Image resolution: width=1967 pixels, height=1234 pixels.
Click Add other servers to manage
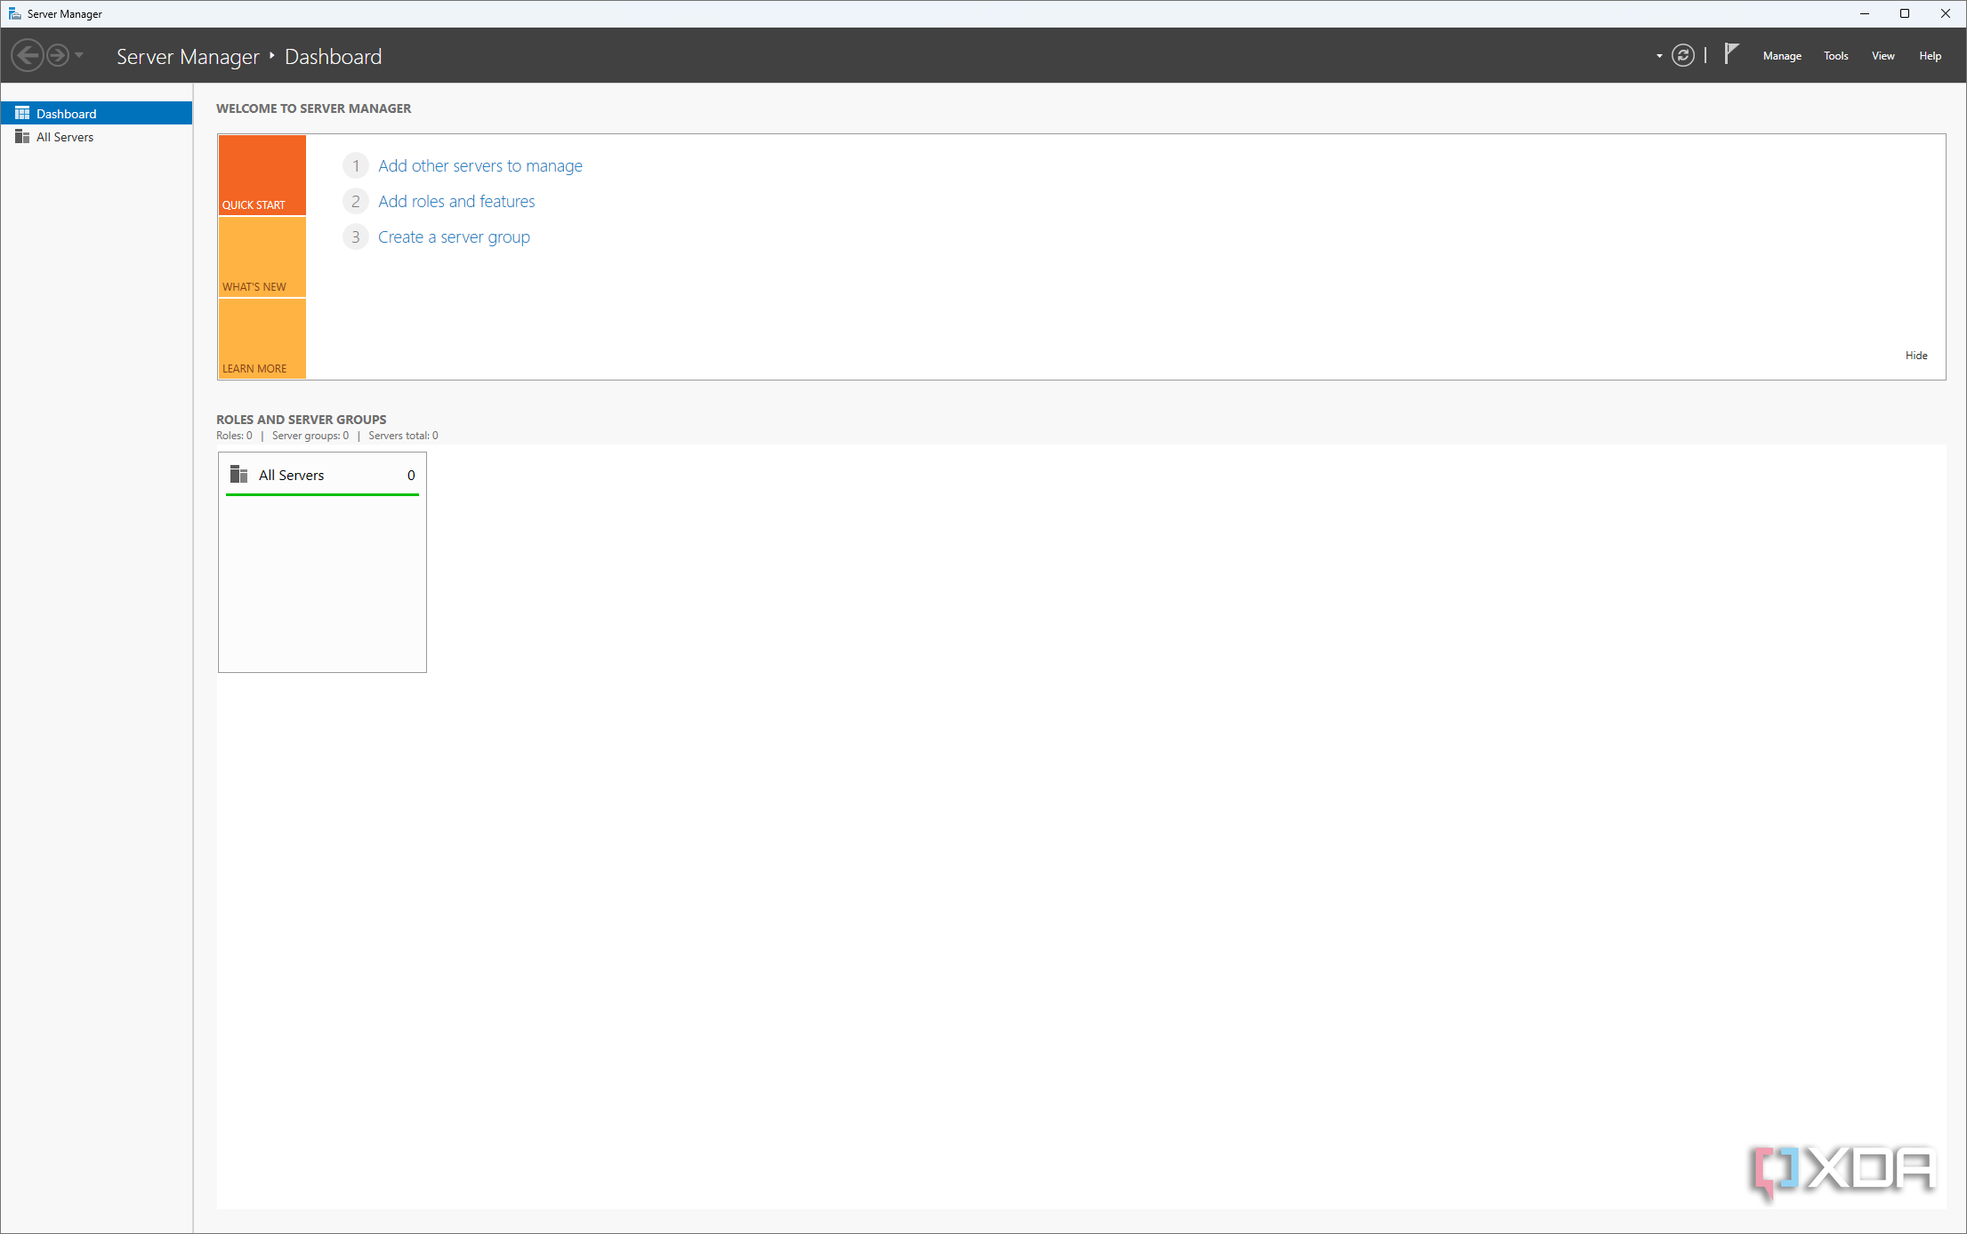coord(480,166)
